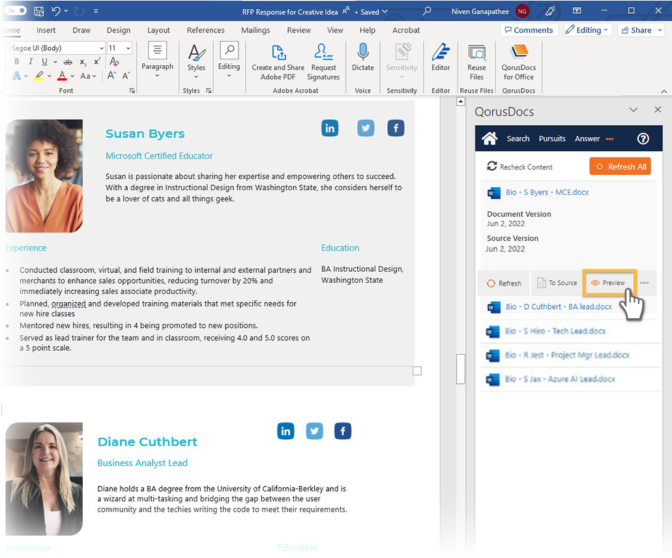Click Request Signatures icon
672x558 pixels.
pyautogui.click(x=323, y=62)
